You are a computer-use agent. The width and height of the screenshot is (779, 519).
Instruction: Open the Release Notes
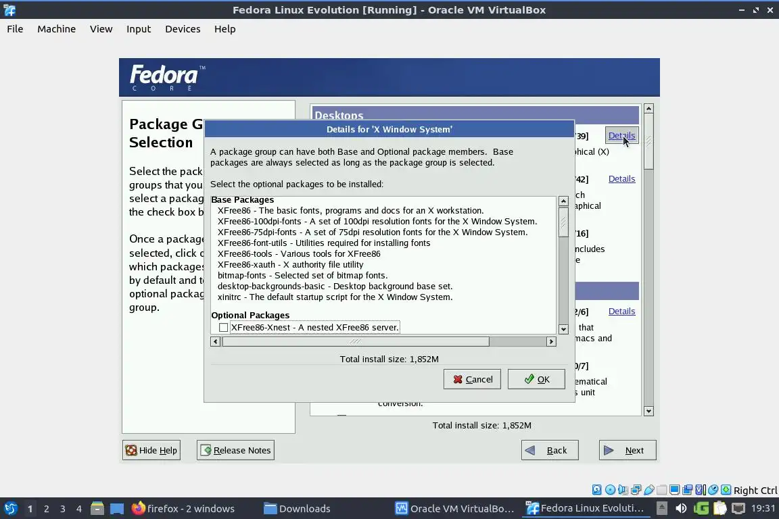coord(235,450)
